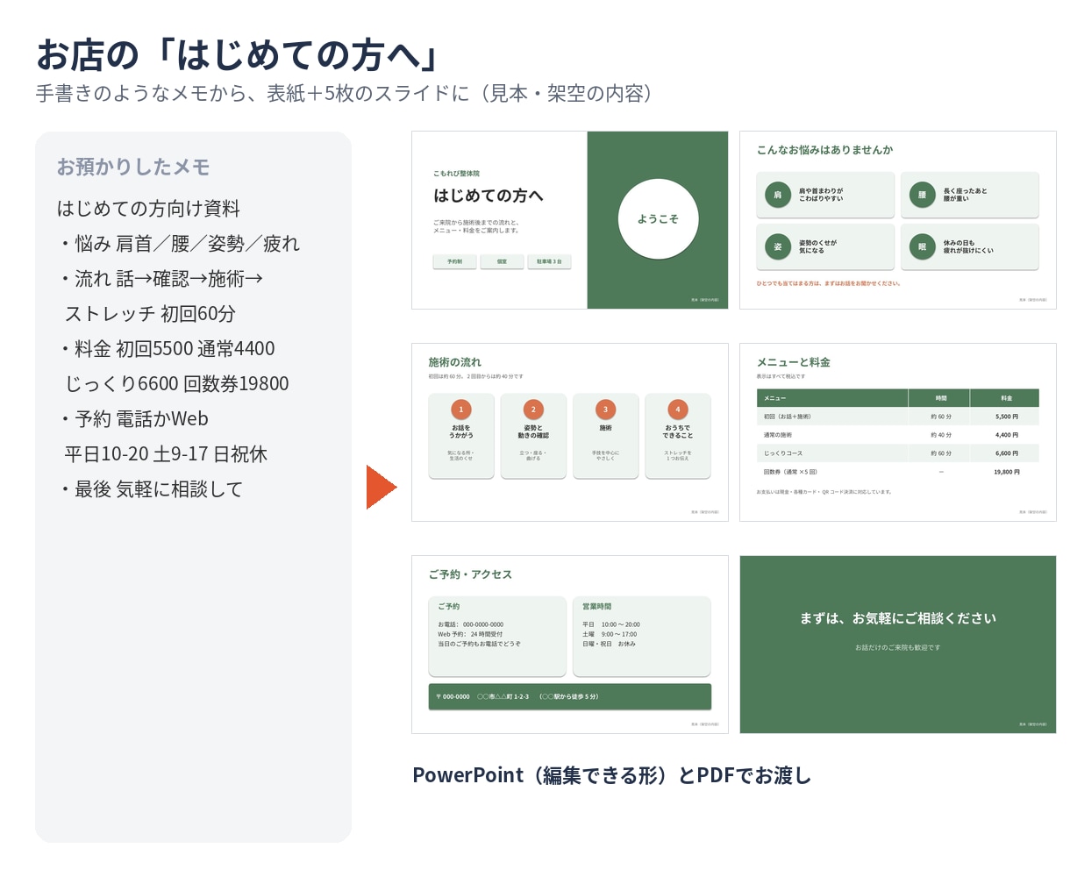The height and width of the screenshot is (891, 1070).
Task: Click the memo line 悩み 肩首／腰／姿勢／疲れ
Action: (179, 244)
